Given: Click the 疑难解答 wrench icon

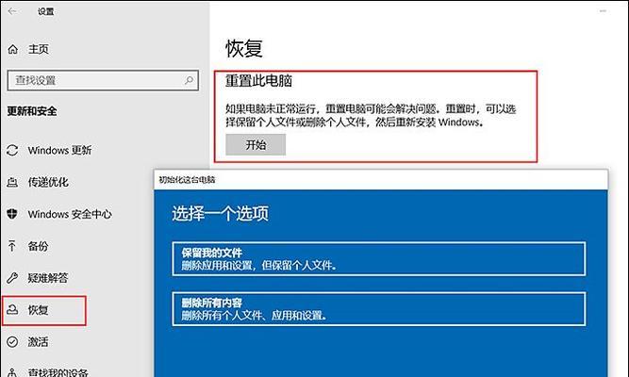Looking at the screenshot, I should [x=12, y=277].
